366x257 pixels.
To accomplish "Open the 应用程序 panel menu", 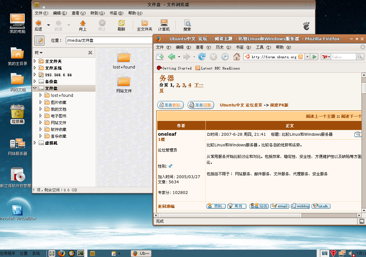I will click(x=8, y=253).
